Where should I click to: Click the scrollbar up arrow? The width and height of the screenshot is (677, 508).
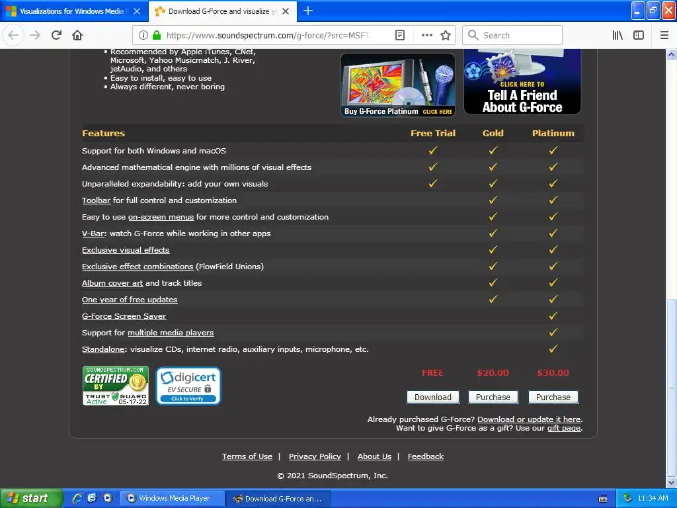click(671, 54)
